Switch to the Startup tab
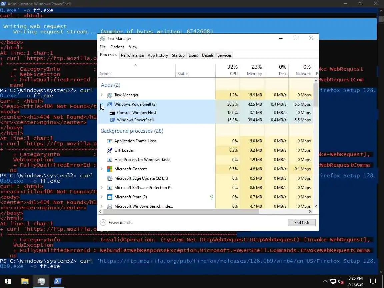This screenshot has height=288, width=384. 178,55
